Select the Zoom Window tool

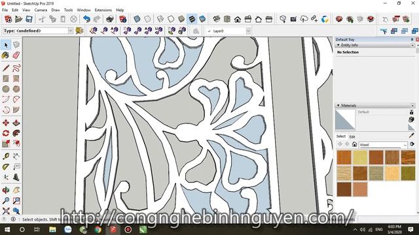tap(16, 200)
